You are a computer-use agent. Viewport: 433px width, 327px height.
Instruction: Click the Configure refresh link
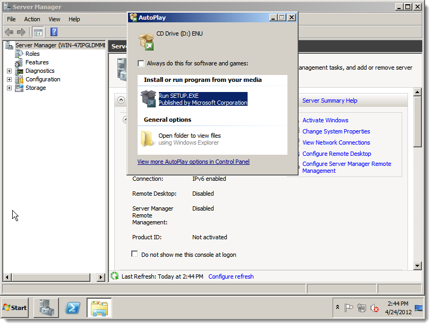point(231,276)
